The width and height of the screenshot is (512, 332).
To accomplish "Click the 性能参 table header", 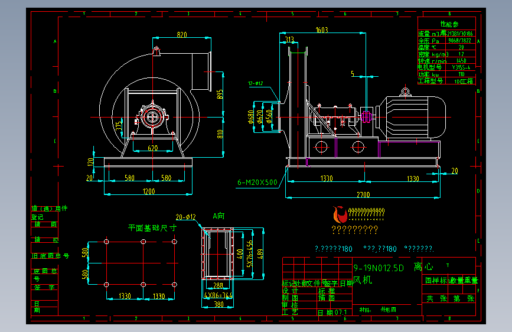I will 449,24.
